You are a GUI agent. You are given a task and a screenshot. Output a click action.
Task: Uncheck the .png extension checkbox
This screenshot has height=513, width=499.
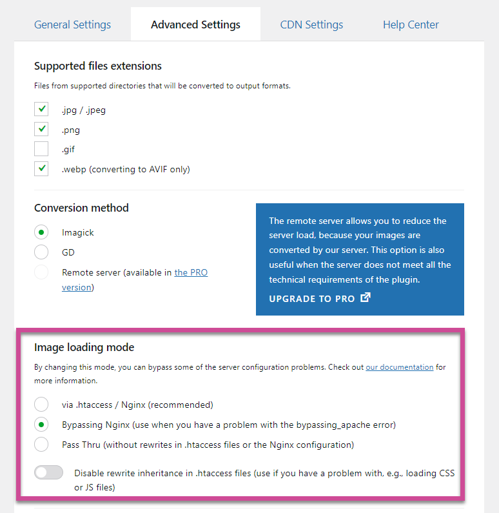tap(41, 129)
